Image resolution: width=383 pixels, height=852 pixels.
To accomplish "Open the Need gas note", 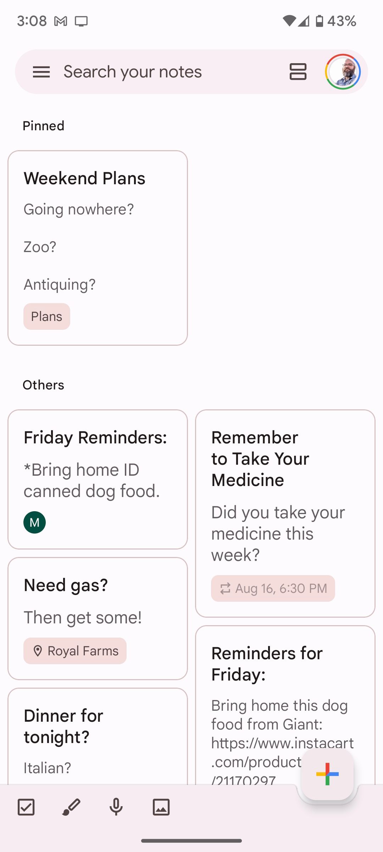I will (x=98, y=618).
